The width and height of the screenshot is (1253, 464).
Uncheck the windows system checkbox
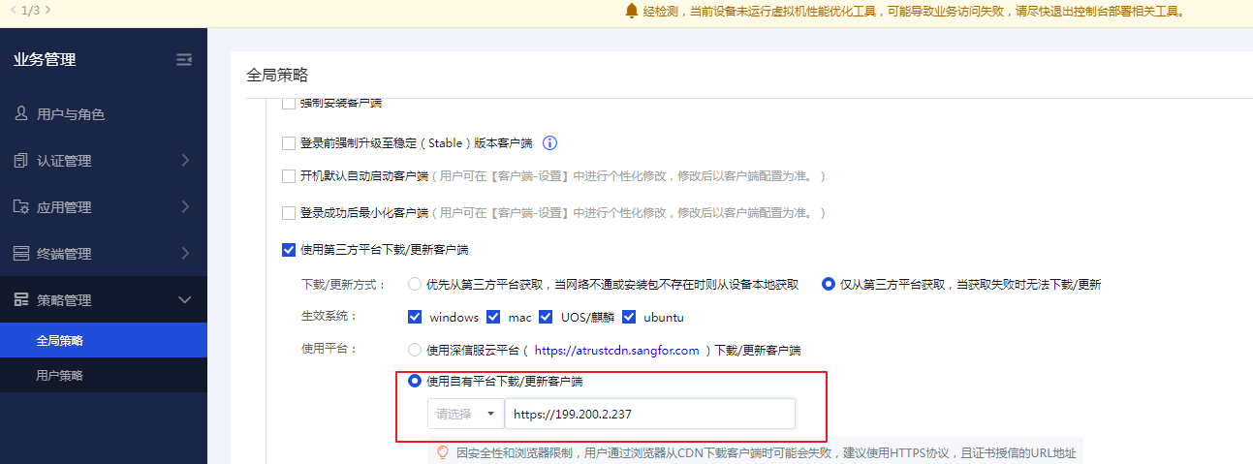[415, 317]
